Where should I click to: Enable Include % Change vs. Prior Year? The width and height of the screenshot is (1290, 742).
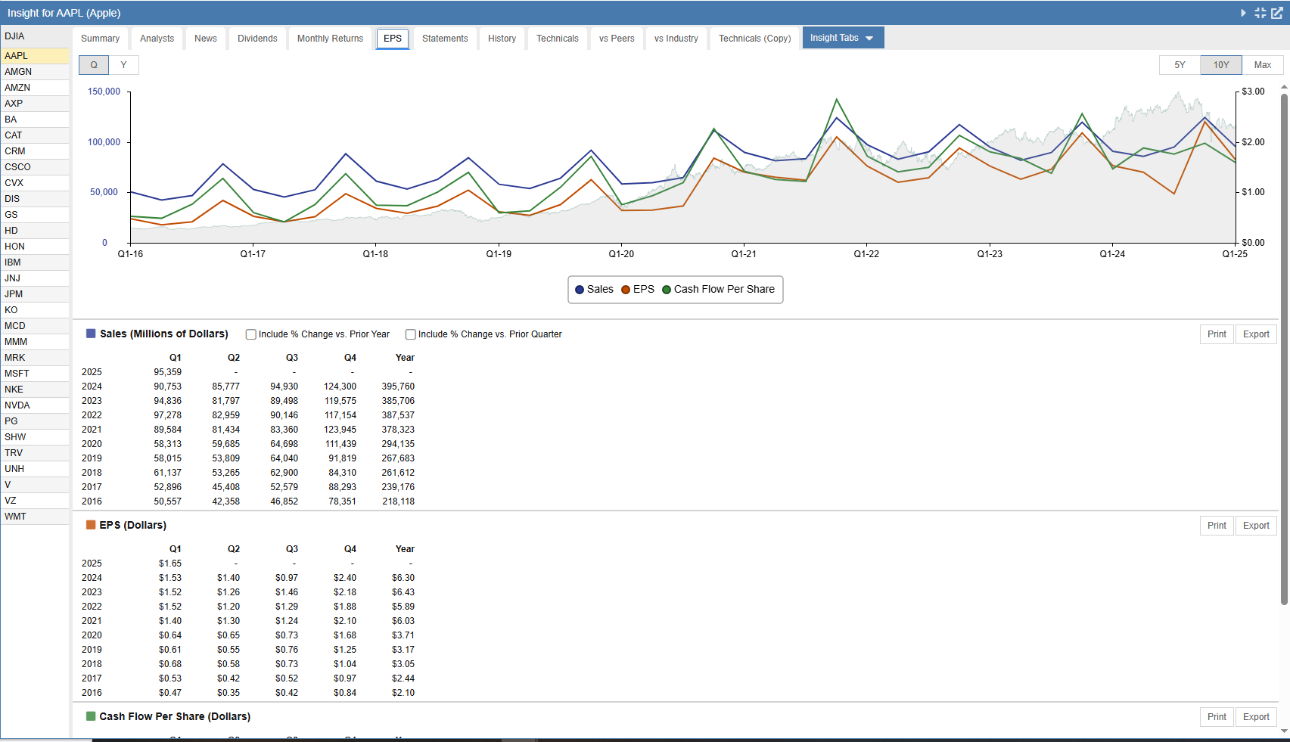[251, 334]
